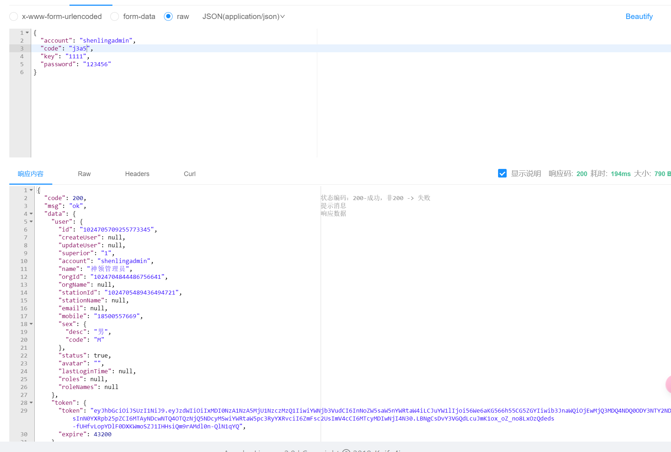Click the "roleNames": null line

pyautogui.click(x=88, y=387)
